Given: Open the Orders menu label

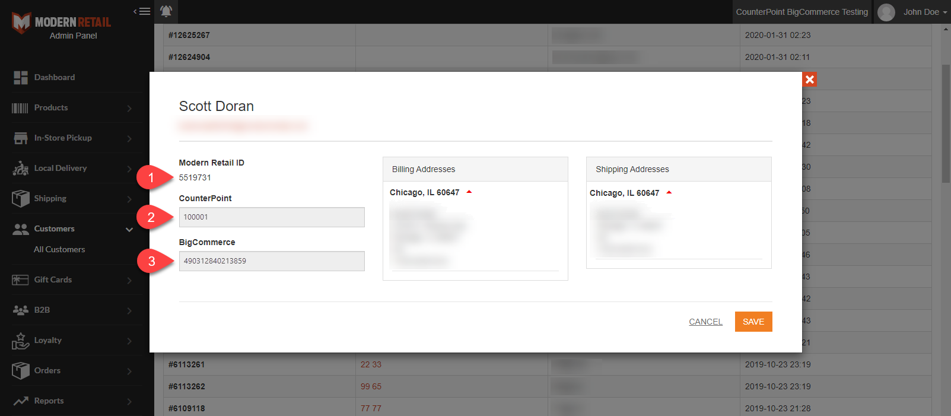Looking at the screenshot, I should click(x=47, y=370).
